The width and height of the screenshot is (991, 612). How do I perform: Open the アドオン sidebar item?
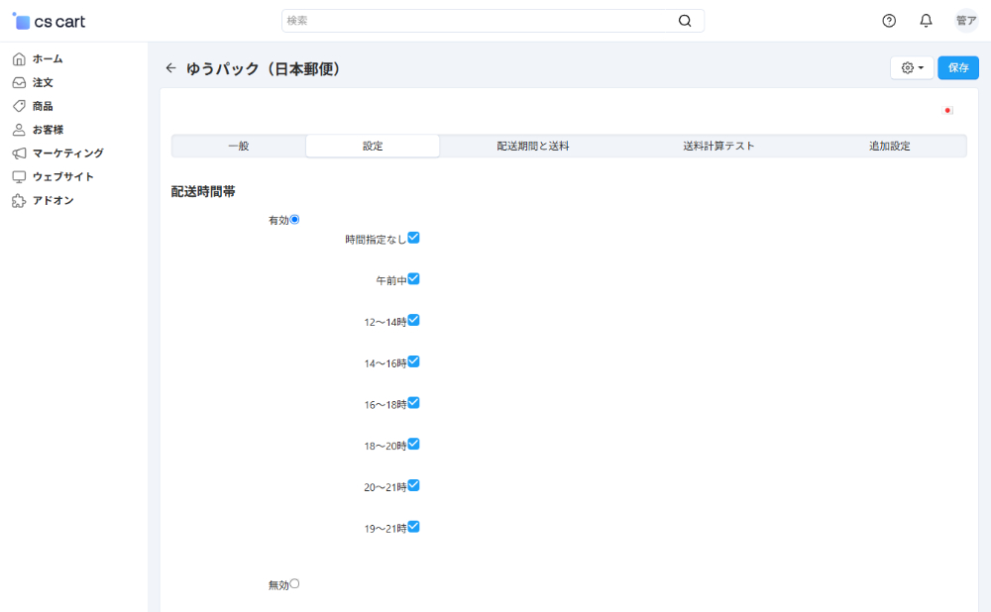click(53, 200)
